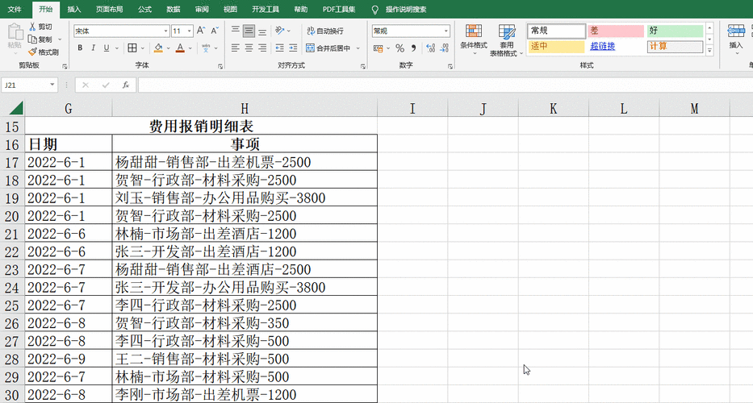This screenshot has height=403, width=753.
Task: Open the 字体 font dialog launcher
Action: click(220, 66)
